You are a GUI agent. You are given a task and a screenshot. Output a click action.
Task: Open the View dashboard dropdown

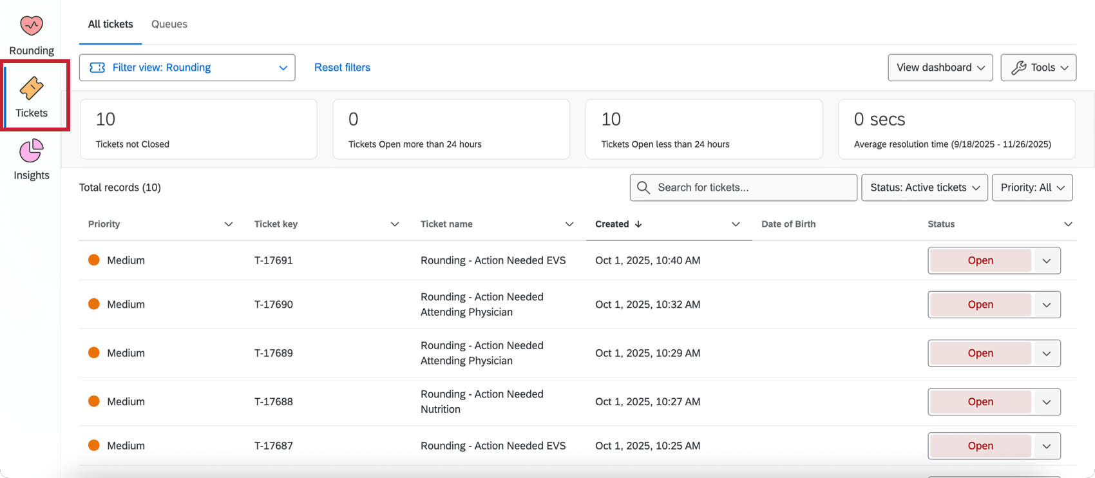(x=940, y=68)
